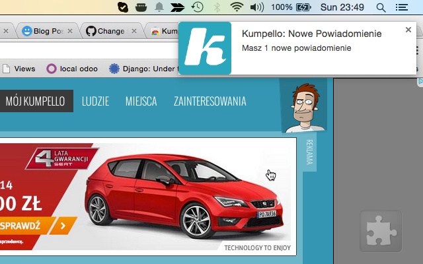Open the volume control menu
Screen dimensions: 423x264
[257, 7]
